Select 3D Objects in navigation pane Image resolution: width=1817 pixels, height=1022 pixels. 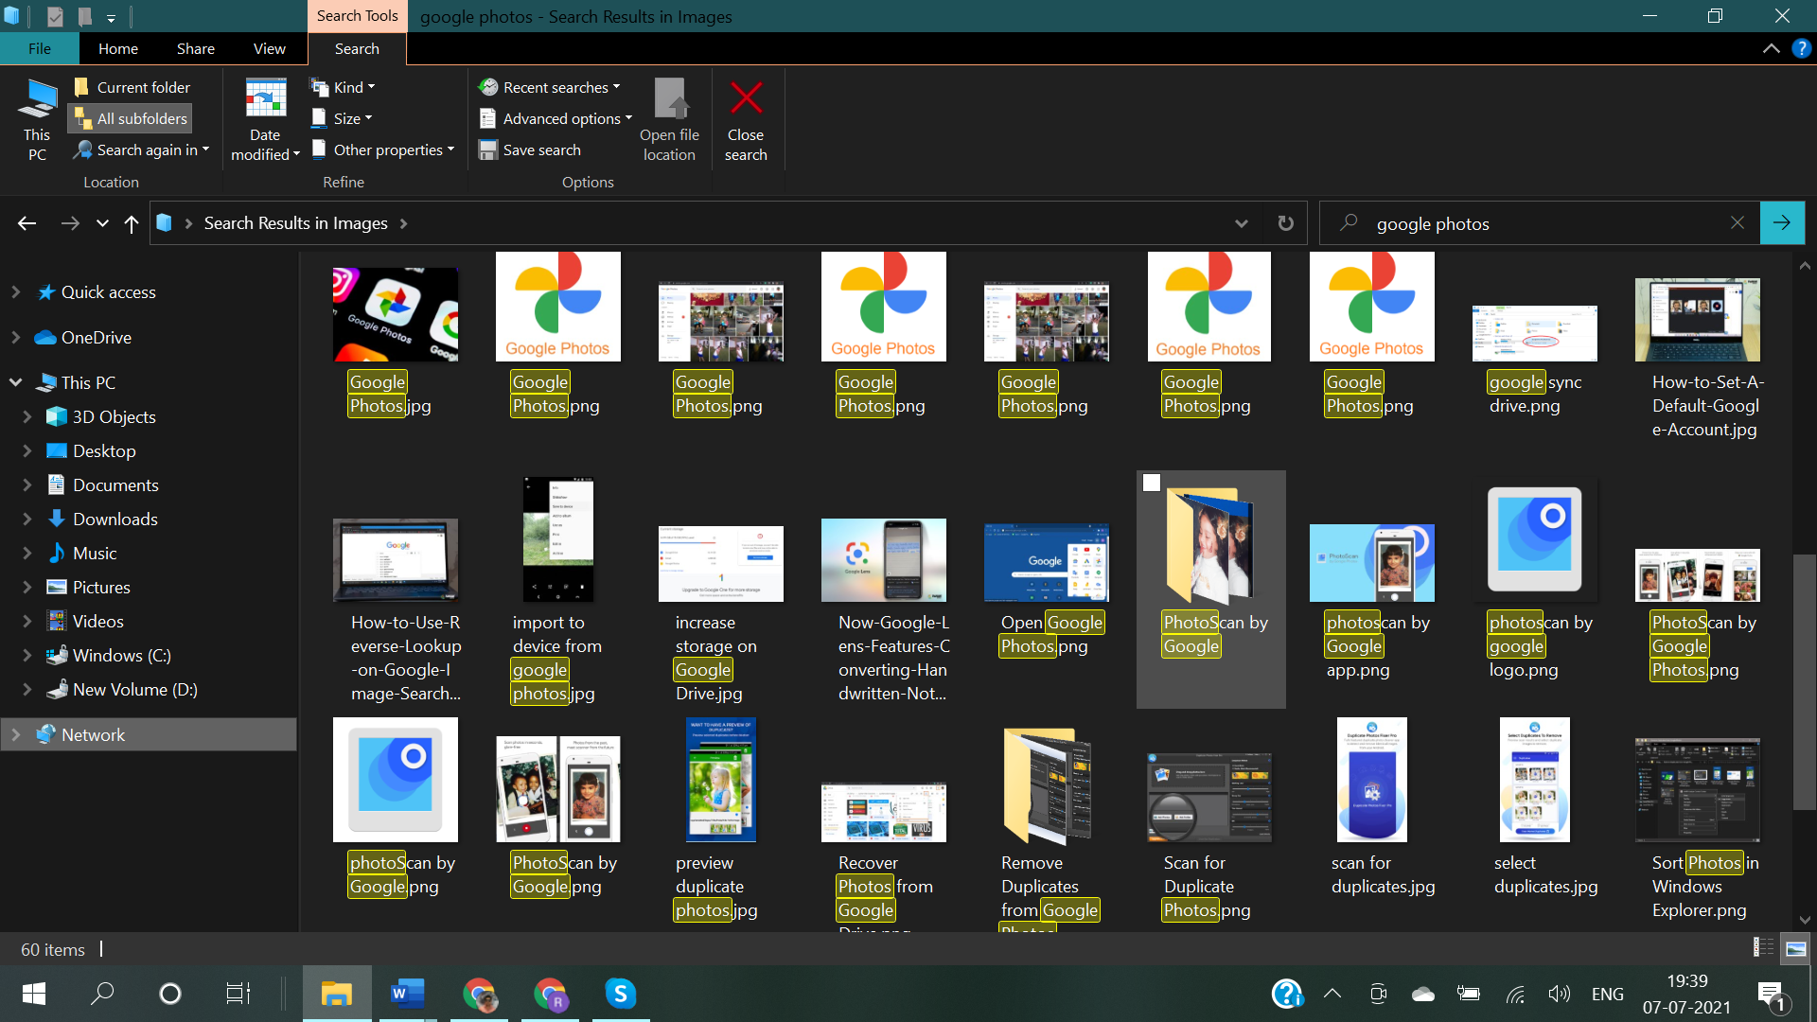click(114, 416)
